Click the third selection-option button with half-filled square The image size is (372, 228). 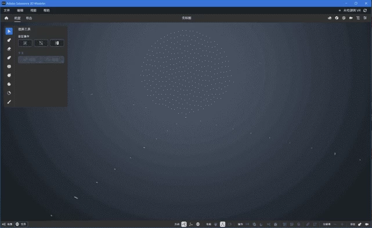point(57,43)
